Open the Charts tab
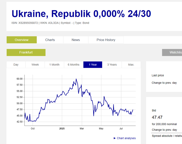 click(50, 40)
